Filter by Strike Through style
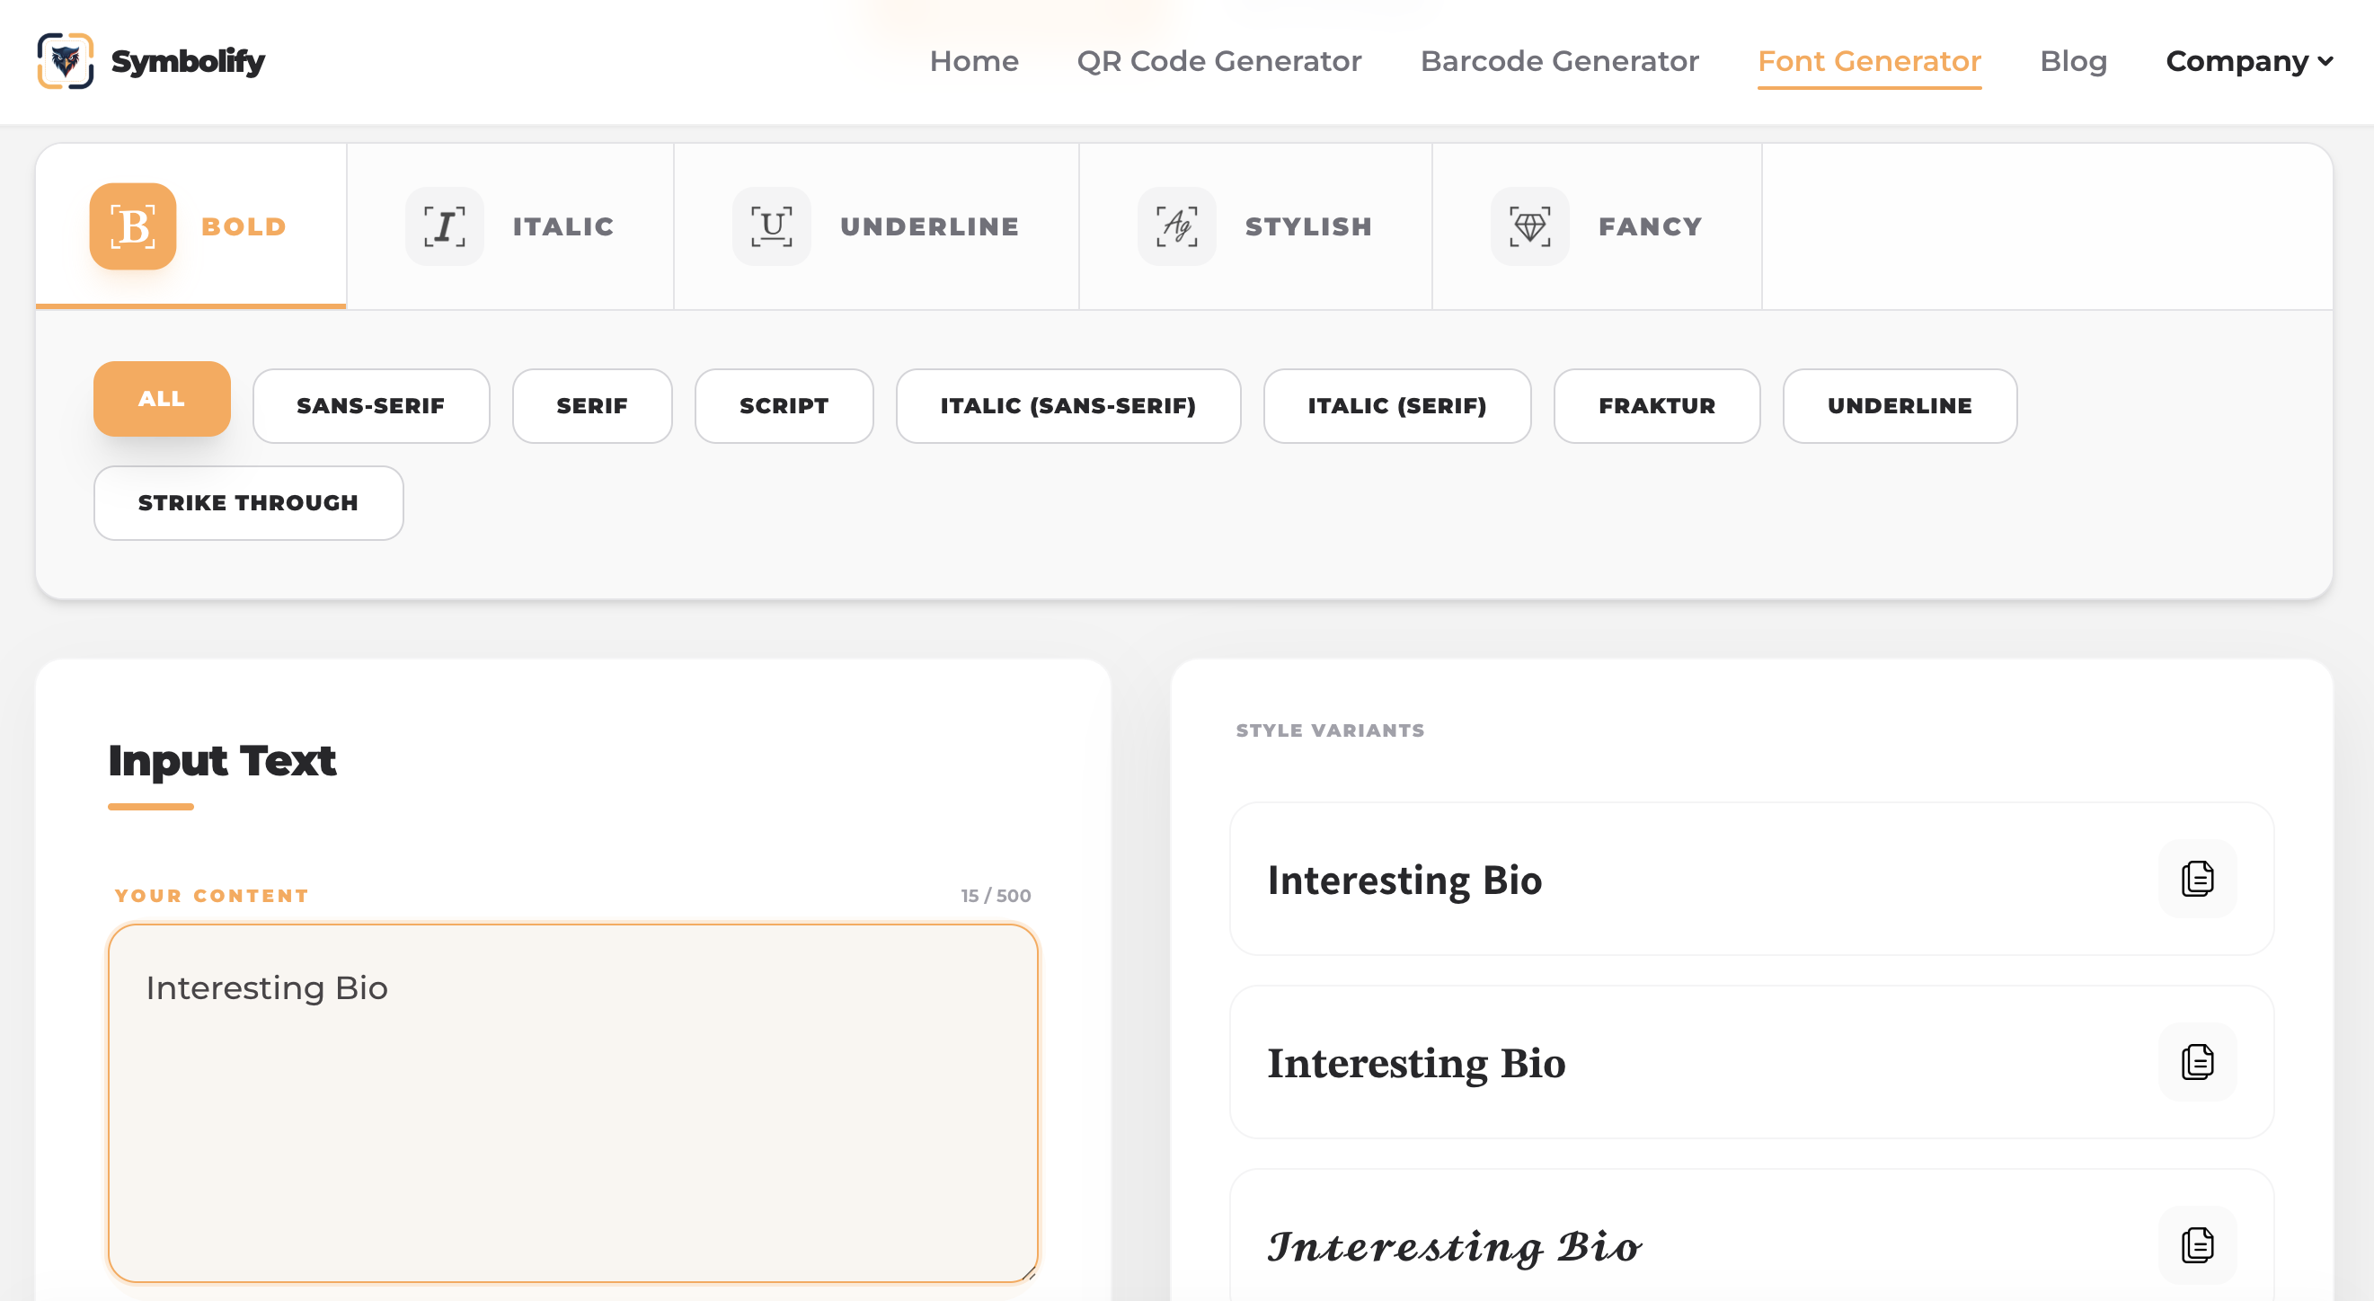 coord(248,503)
